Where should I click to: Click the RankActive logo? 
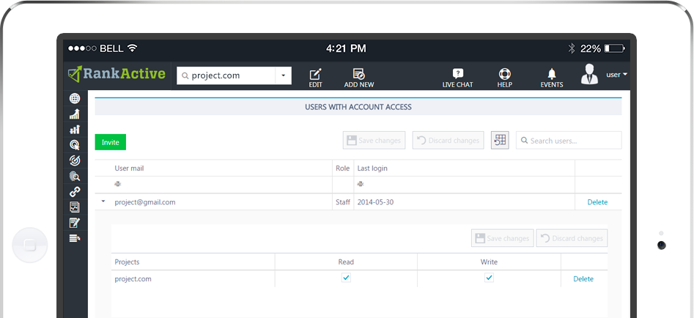(x=117, y=74)
